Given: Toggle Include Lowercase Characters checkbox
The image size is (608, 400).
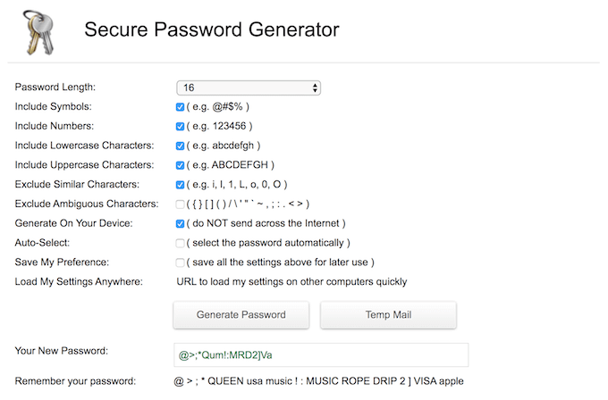Looking at the screenshot, I should point(181,146).
